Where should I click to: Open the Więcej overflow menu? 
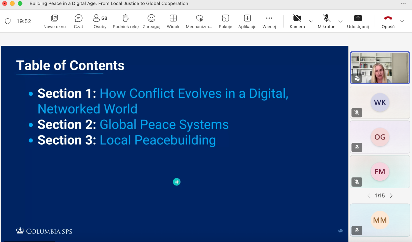[269, 21]
